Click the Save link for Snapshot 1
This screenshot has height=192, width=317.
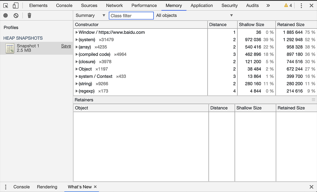(x=66, y=46)
